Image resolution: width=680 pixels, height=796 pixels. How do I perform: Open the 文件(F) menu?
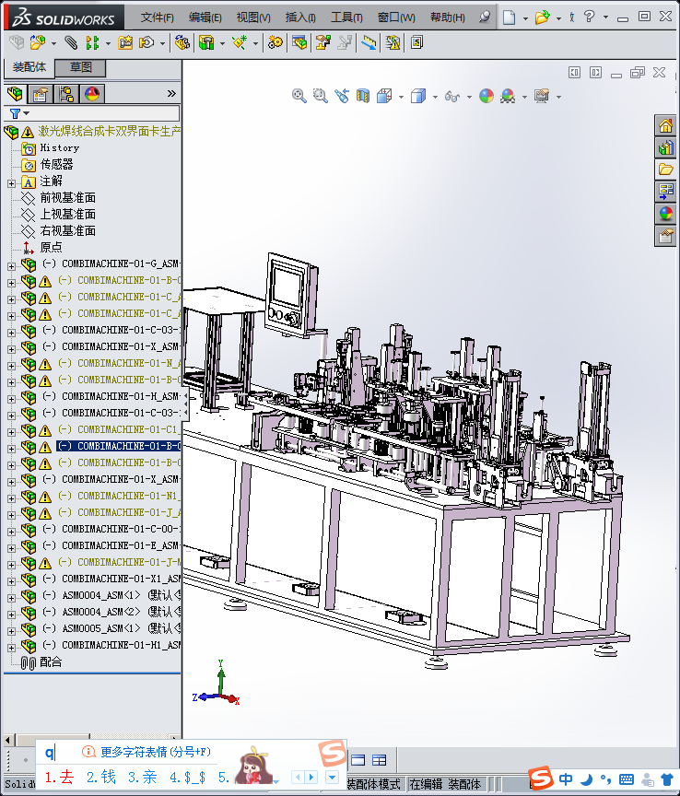[x=157, y=18]
